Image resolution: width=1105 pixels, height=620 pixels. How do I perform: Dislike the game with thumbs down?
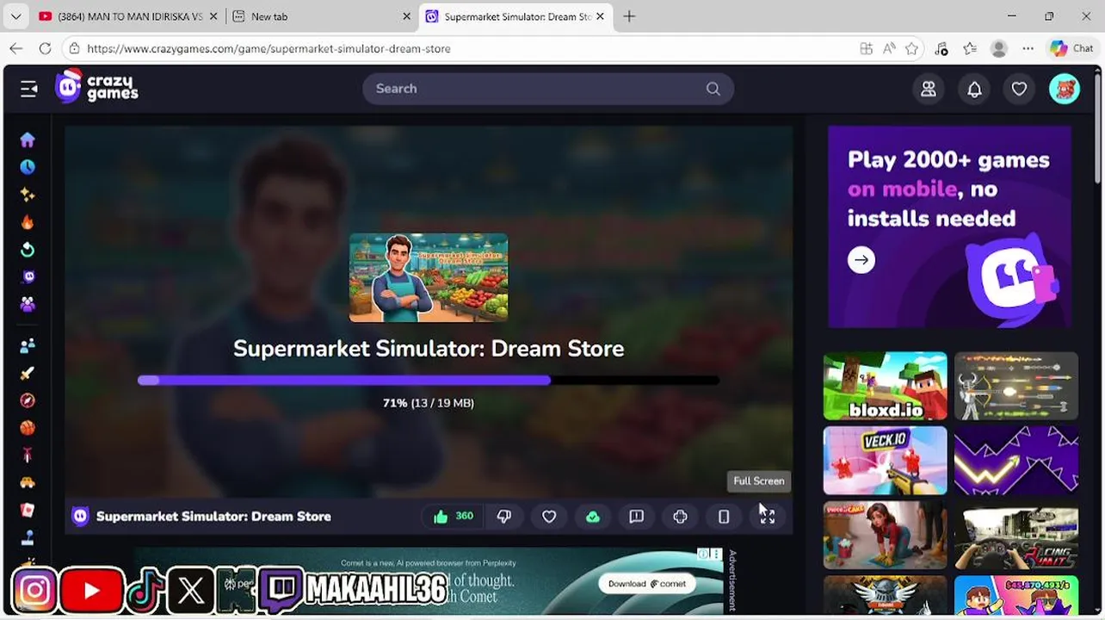point(504,517)
